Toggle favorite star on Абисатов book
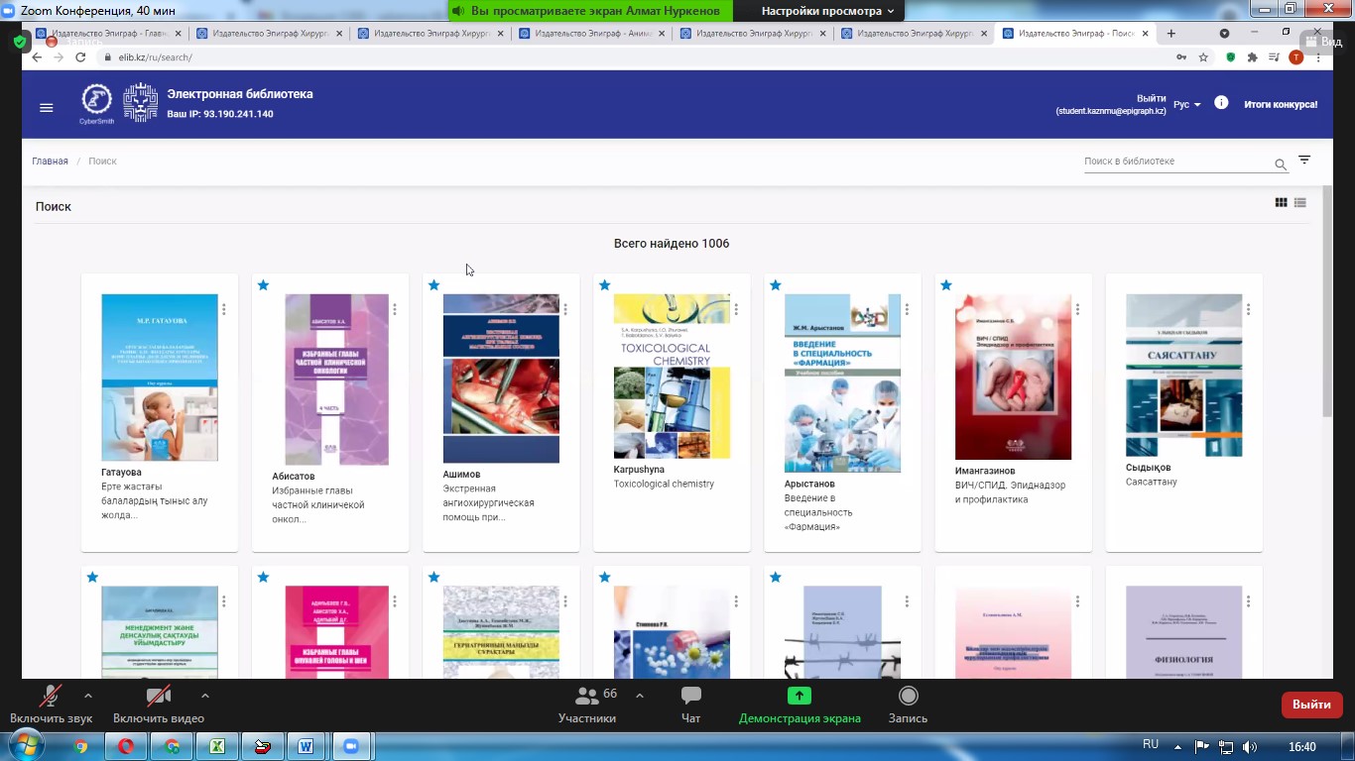 263,285
